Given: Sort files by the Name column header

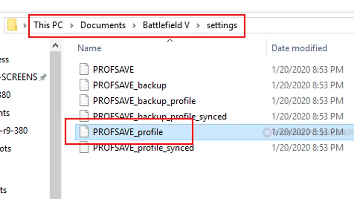Looking at the screenshot, I should click(89, 48).
